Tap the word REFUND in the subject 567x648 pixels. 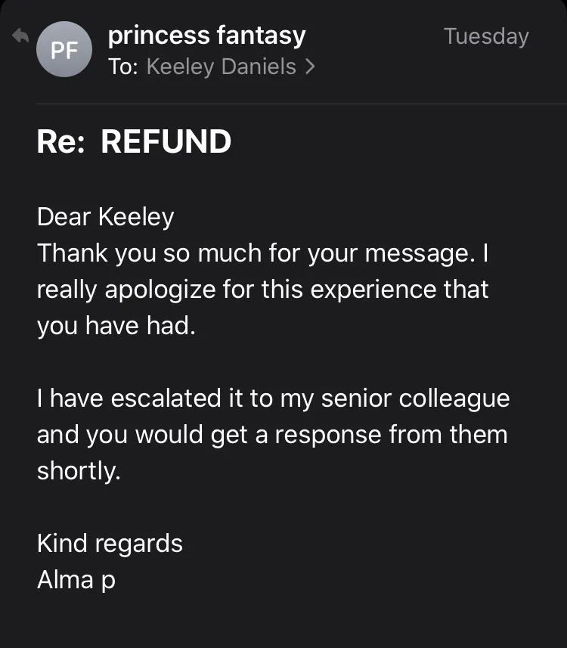click(x=166, y=141)
